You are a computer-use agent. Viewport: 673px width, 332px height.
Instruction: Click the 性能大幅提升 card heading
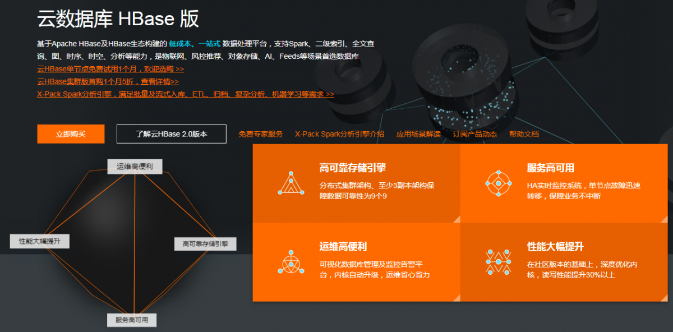[x=555, y=247]
